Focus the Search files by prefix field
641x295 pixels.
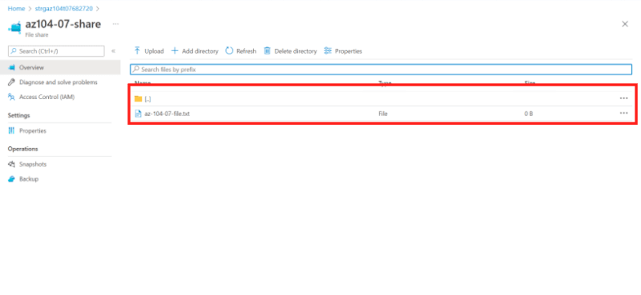point(381,70)
